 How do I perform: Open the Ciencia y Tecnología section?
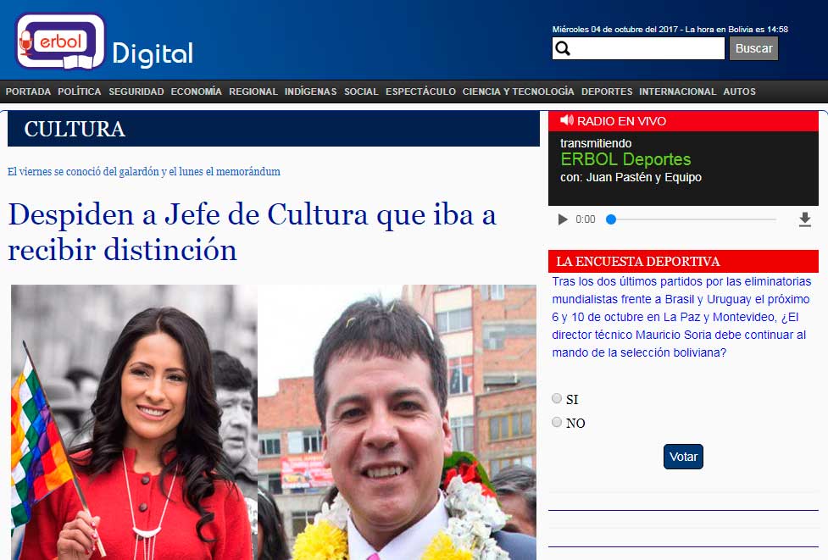tap(518, 91)
